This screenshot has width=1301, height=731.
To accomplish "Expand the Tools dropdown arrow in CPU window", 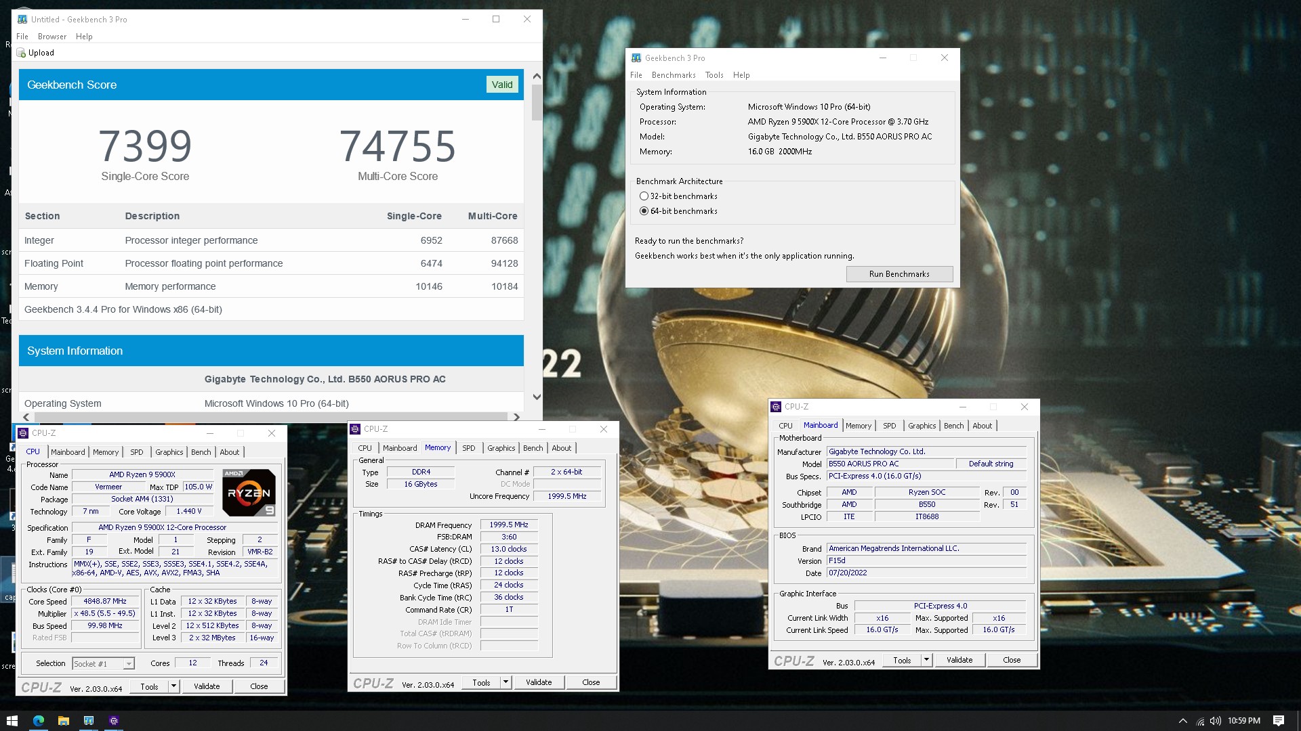I will [174, 686].
